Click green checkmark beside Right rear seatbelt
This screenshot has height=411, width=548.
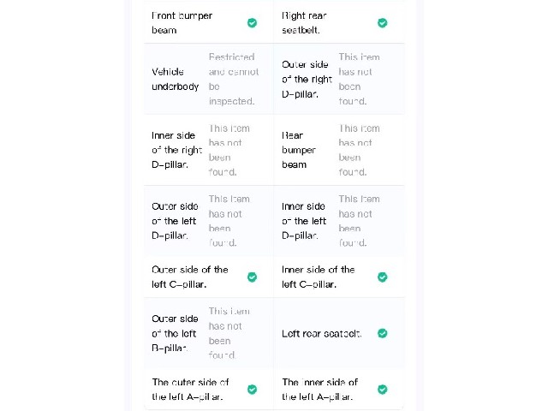coord(383,23)
